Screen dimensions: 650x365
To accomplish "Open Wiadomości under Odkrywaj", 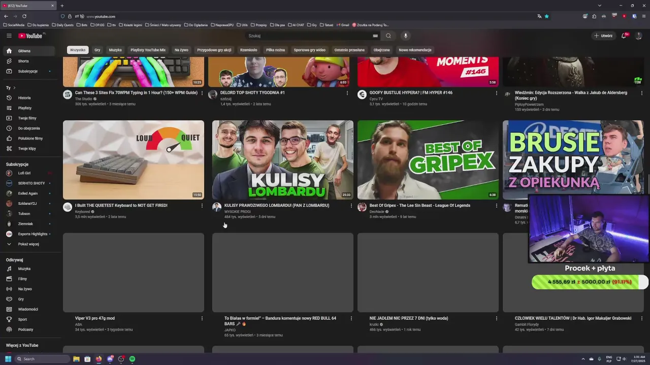I will [28, 309].
